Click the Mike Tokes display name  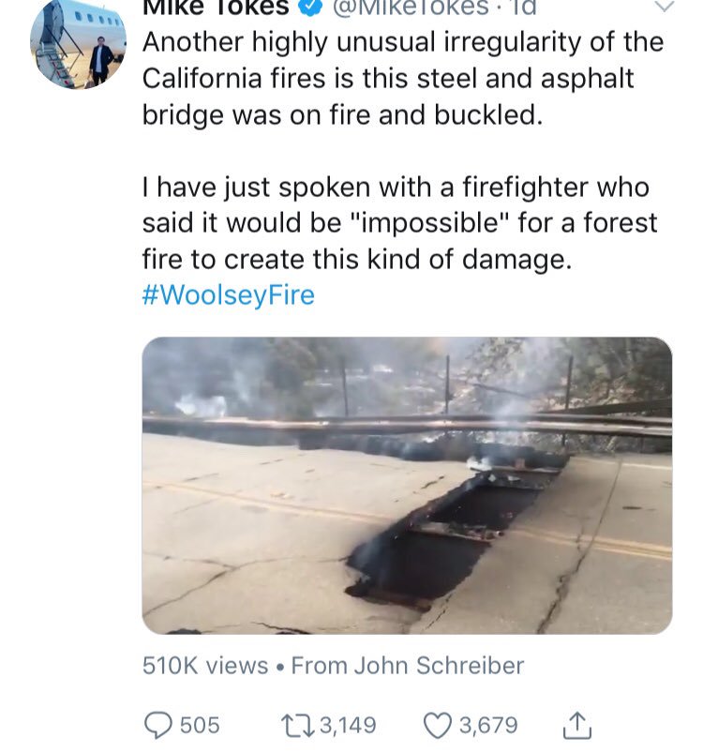214,8
